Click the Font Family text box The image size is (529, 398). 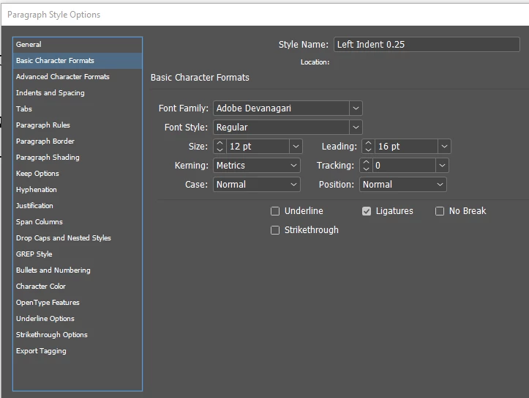click(282, 108)
